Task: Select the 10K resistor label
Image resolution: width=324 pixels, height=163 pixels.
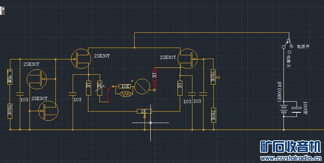Action: tap(125, 86)
